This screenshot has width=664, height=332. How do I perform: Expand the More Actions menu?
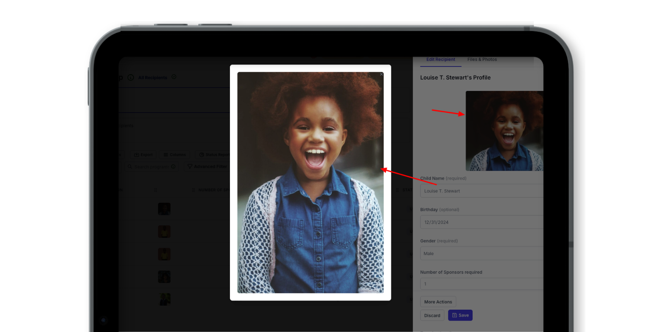click(438, 302)
